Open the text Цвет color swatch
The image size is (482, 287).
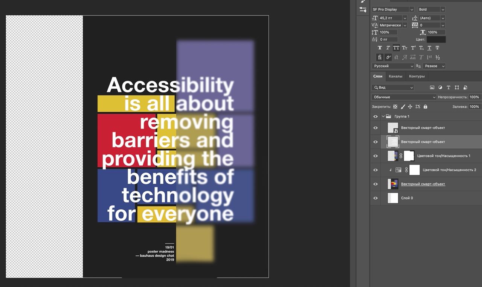coord(436,39)
